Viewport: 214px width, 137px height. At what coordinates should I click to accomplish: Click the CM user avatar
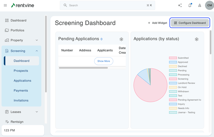pyautogui.click(x=209, y=5)
